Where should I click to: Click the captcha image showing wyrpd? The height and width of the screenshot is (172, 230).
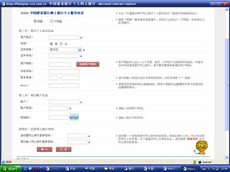coord(74,117)
